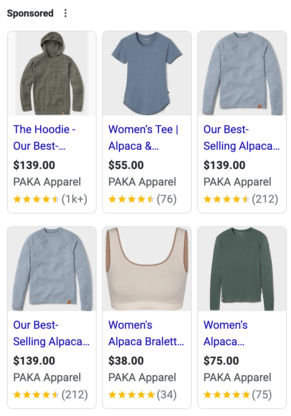
Task: Click PAKA Apparel under the Women's Alpaca long-sleeve
Action: 237,377
